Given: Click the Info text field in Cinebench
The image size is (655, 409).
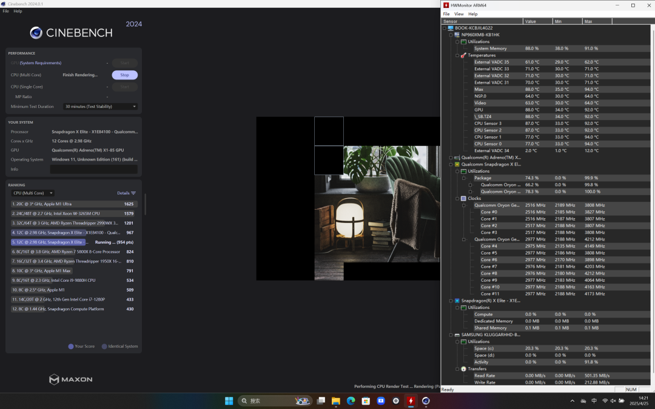Looking at the screenshot, I should click(93, 169).
